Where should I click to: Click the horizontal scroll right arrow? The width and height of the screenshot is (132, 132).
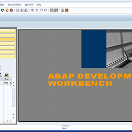pos(10,121)
